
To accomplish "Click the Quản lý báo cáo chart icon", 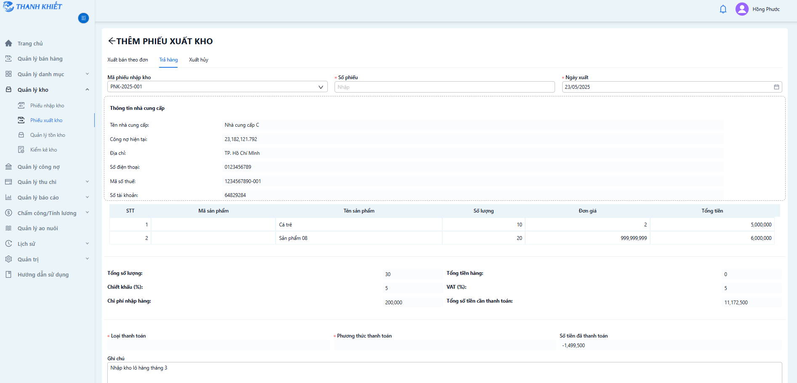I will point(8,197).
